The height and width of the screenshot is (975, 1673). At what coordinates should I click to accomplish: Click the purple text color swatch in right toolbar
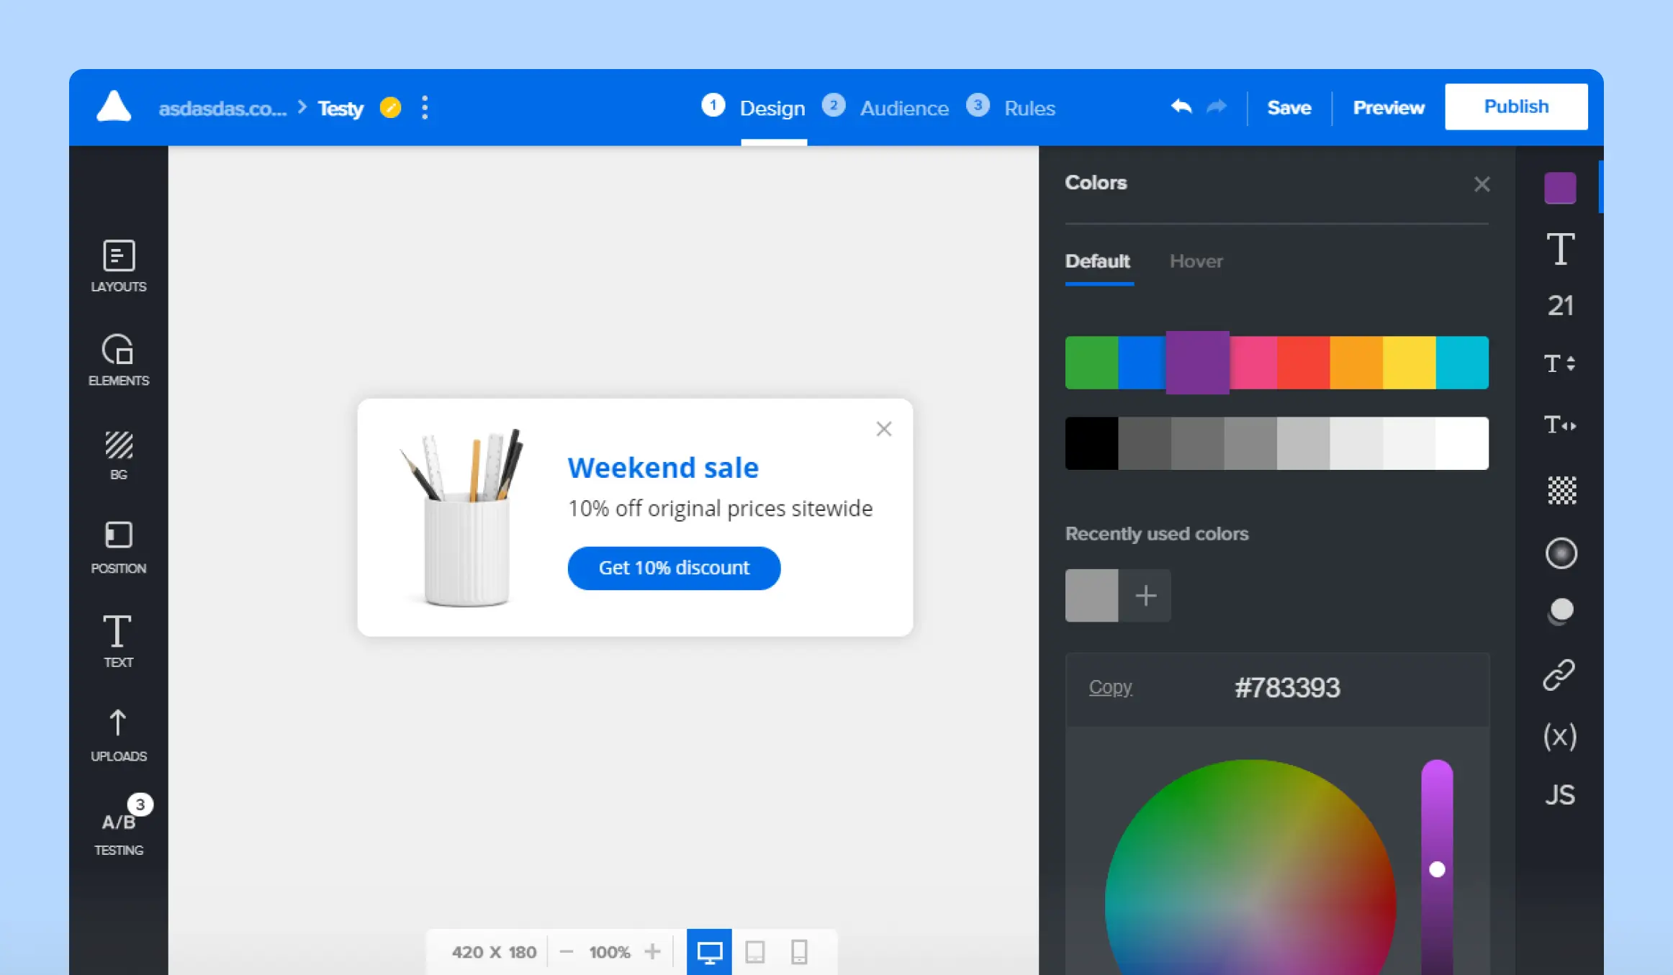[x=1560, y=188]
